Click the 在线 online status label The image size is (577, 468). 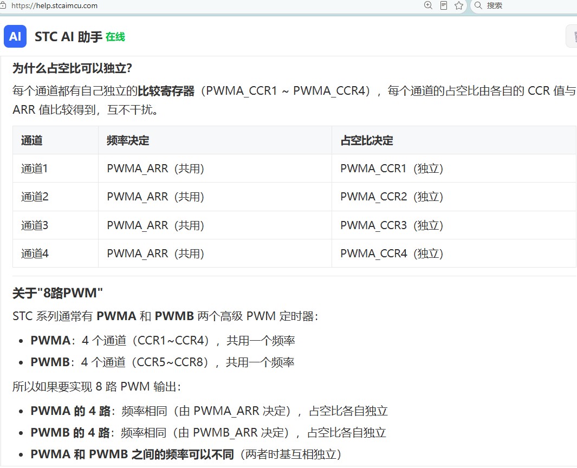click(x=115, y=37)
